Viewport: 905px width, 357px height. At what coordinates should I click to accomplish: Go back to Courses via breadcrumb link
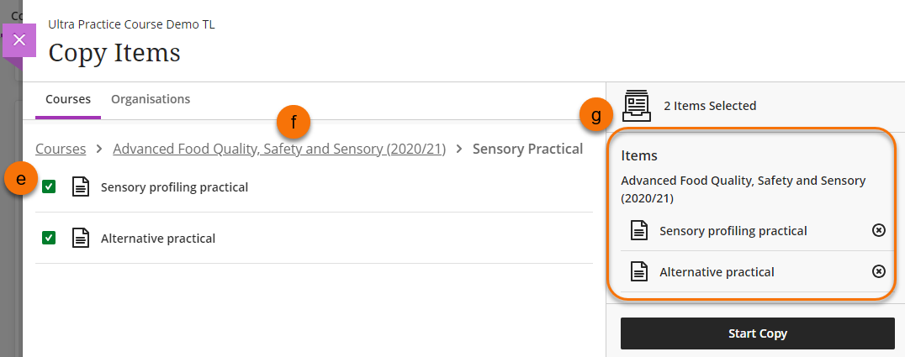[61, 149]
